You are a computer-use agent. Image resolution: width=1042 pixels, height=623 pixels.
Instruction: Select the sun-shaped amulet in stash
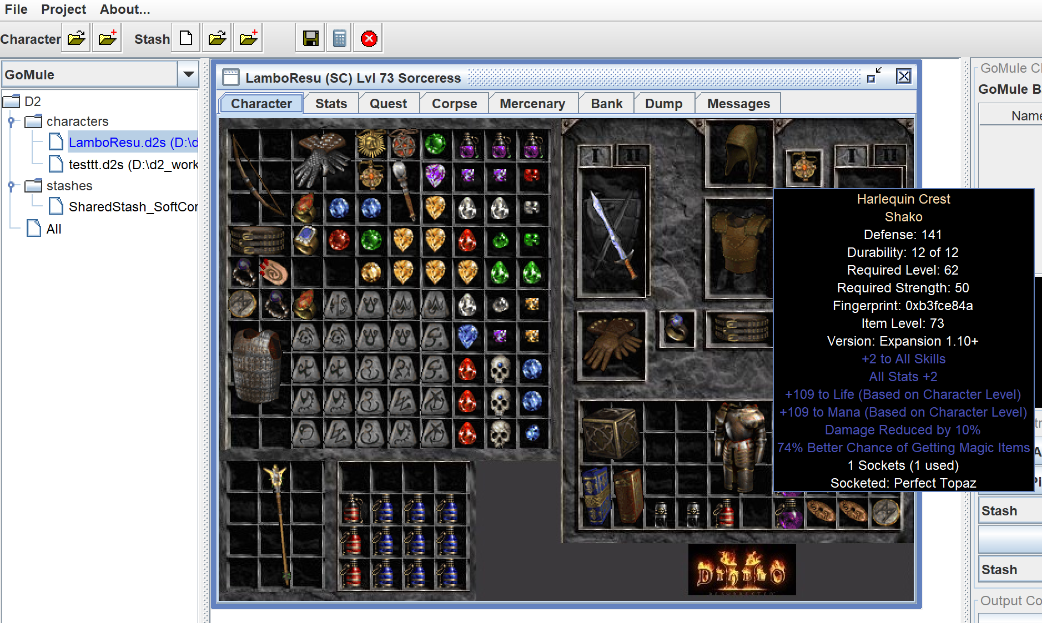(x=371, y=144)
